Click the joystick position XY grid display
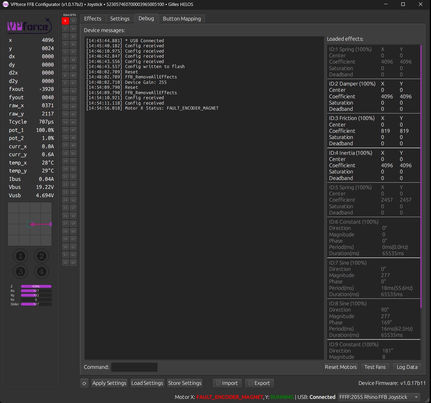 30,224
